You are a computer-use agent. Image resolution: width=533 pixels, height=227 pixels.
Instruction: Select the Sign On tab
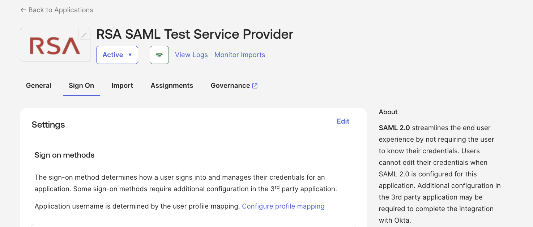pos(81,86)
